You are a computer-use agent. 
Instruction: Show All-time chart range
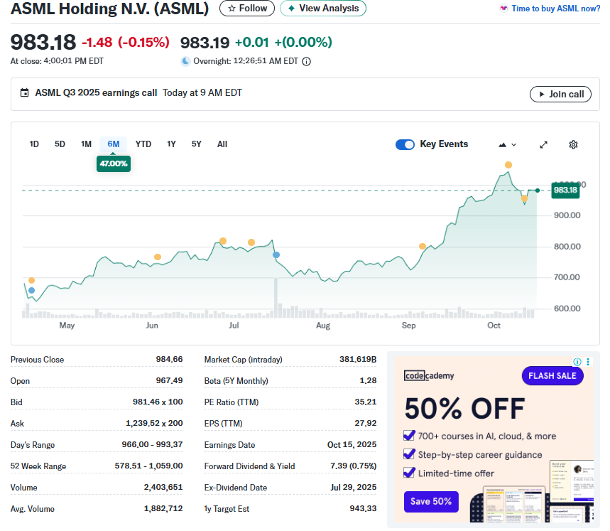point(222,144)
